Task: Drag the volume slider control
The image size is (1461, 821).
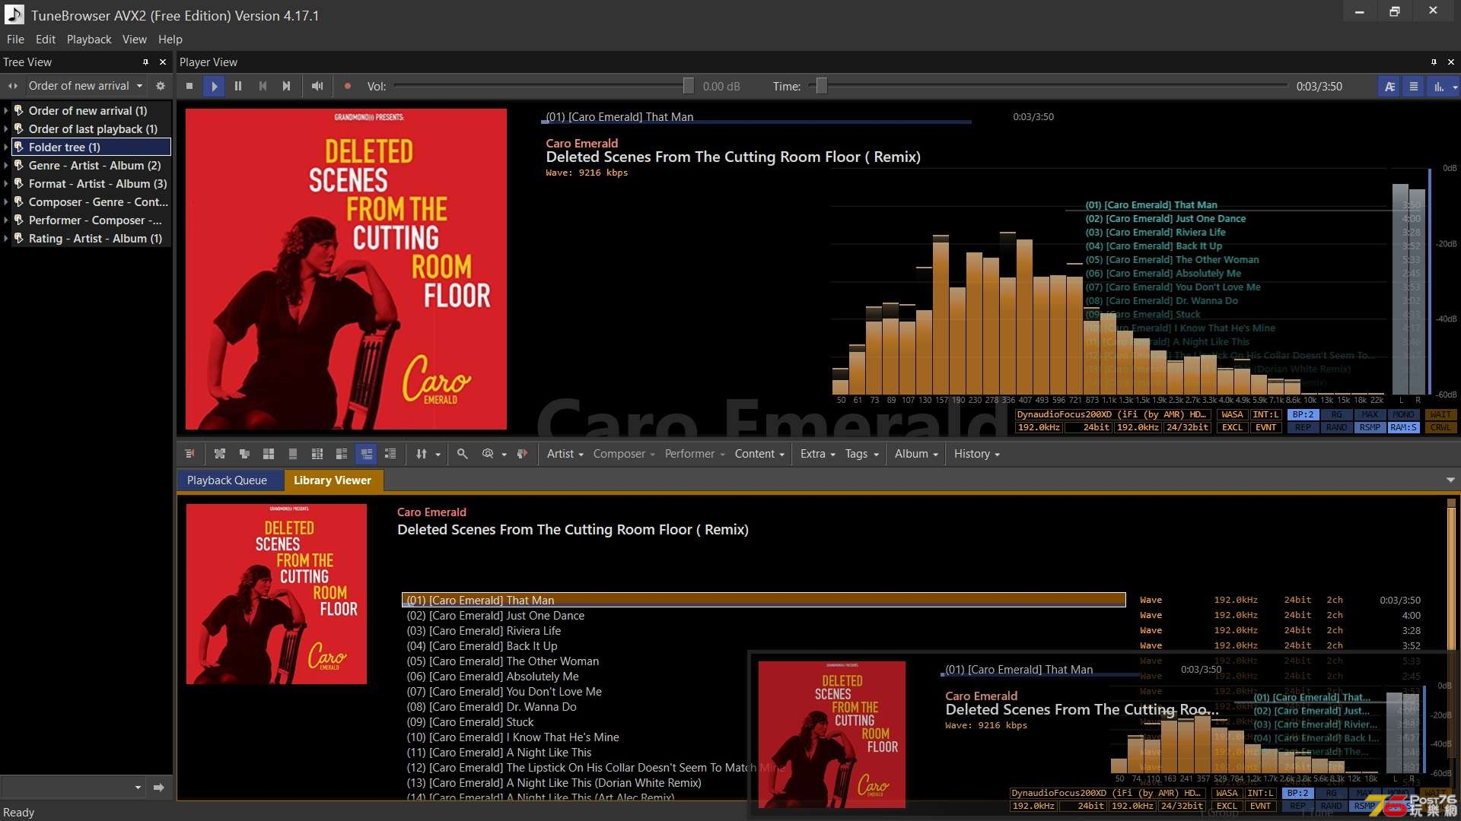Action: 686,86
